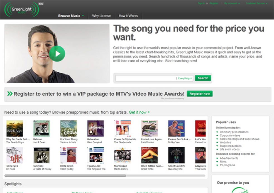This screenshot has height=193, width=274.
Task: Select It's Your Thing album art
Action: [x=68, y=128]
